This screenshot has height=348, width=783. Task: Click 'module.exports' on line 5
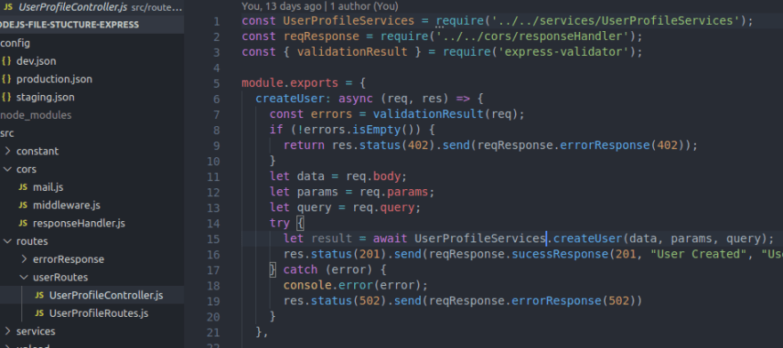(x=290, y=83)
